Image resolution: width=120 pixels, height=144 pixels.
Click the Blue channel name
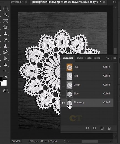[x=76, y=94]
